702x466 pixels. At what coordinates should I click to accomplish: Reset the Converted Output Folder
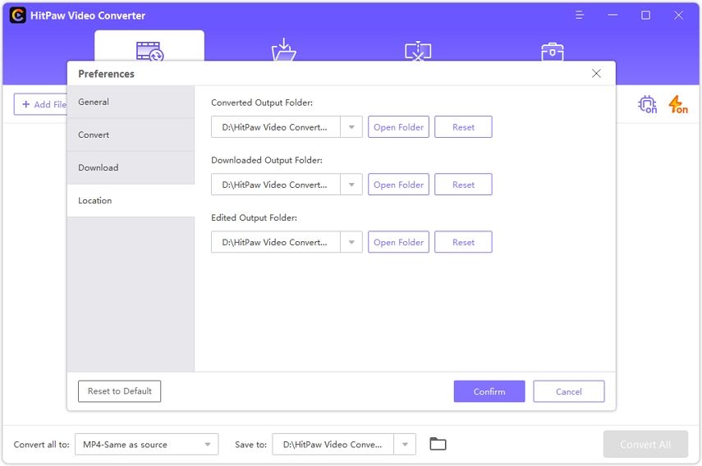463,127
